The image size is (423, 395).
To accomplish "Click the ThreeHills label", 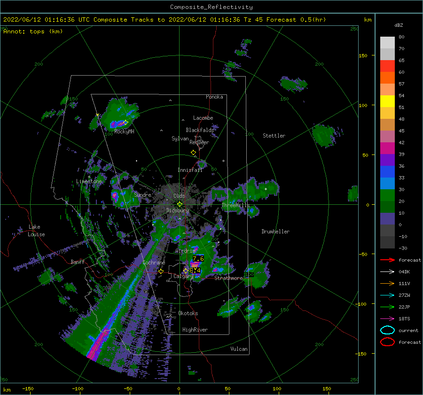I will [x=235, y=205].
